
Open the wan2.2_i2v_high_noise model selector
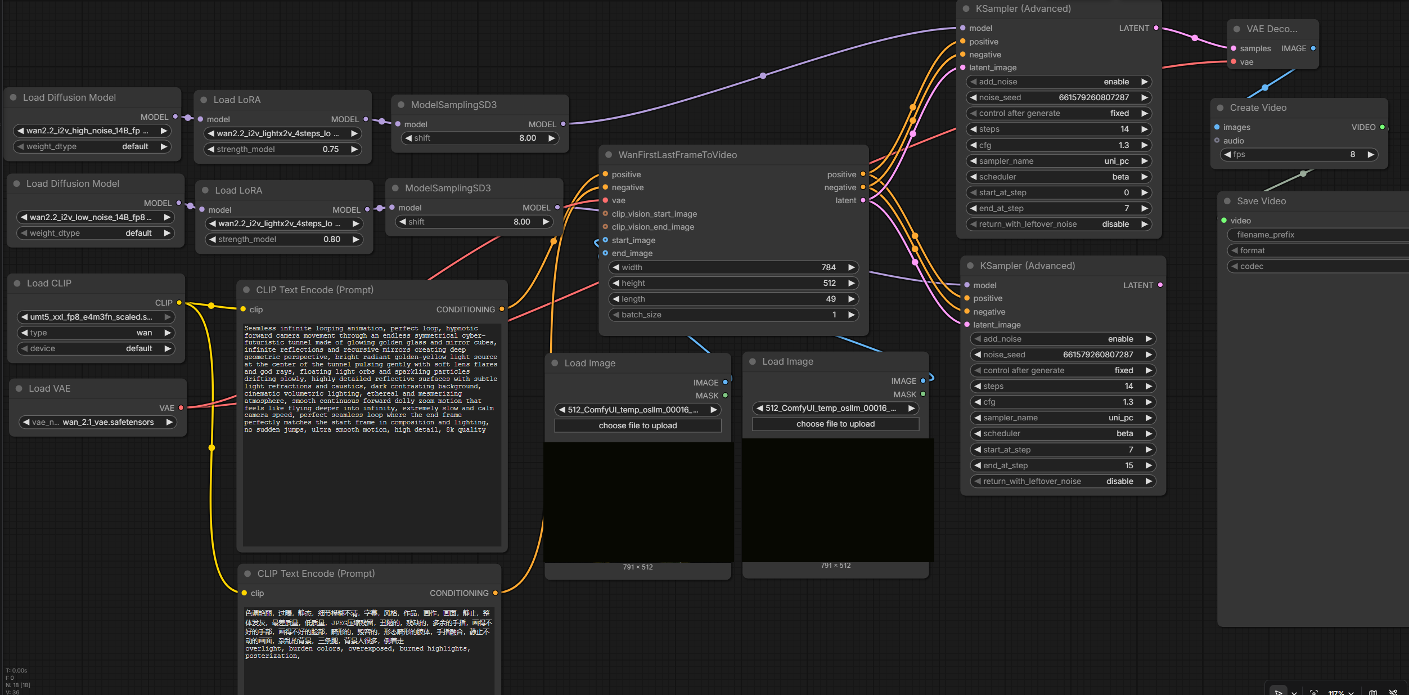tap(92, 131)
